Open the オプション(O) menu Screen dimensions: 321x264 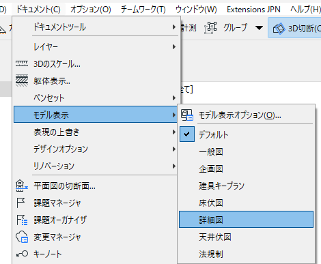point(91,10)
